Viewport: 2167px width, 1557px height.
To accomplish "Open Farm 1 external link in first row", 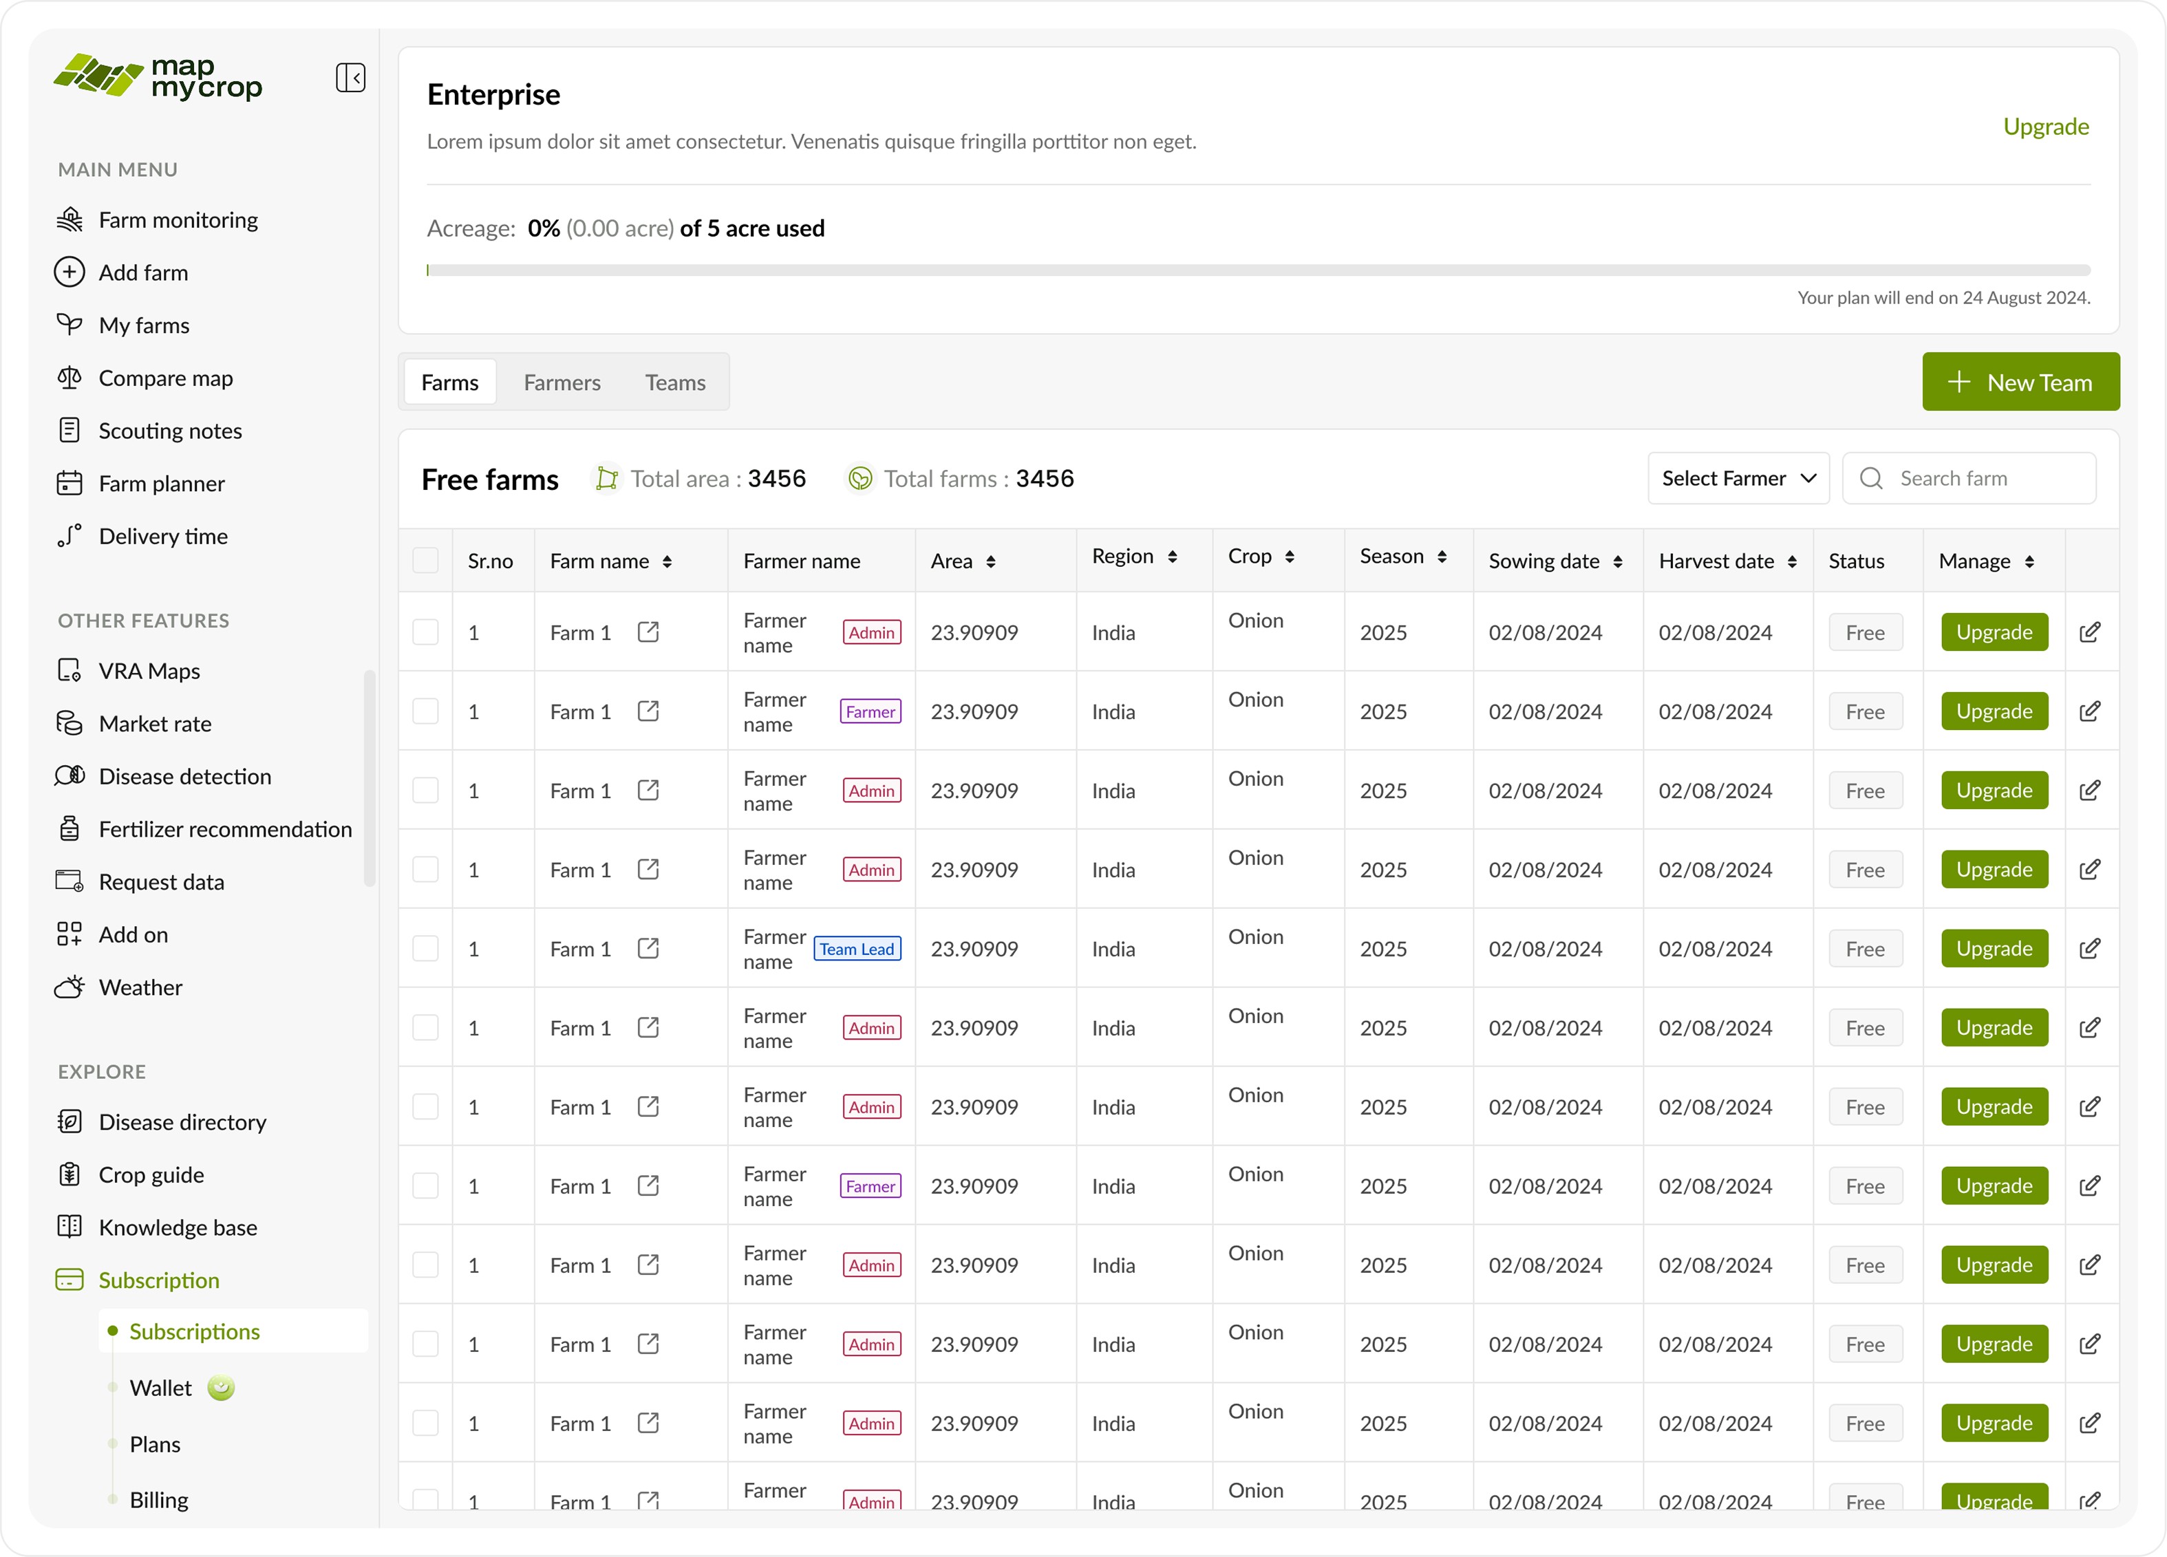I will point(648,632).
